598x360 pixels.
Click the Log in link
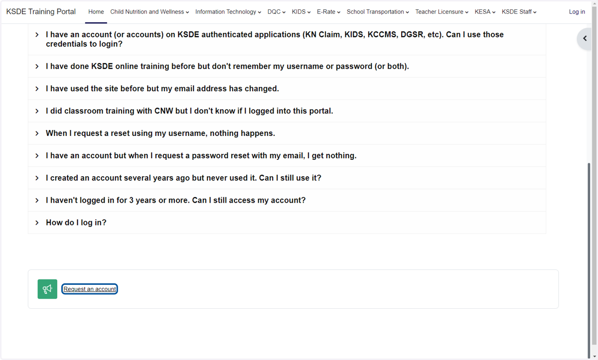point(577,12)
